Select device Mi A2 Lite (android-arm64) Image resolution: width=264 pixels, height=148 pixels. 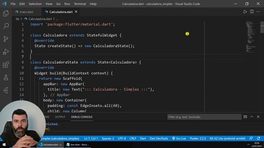click(x=227, y=139)
